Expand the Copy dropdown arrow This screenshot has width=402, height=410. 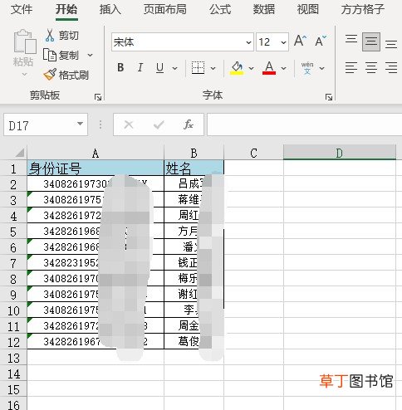coord(90,55)
